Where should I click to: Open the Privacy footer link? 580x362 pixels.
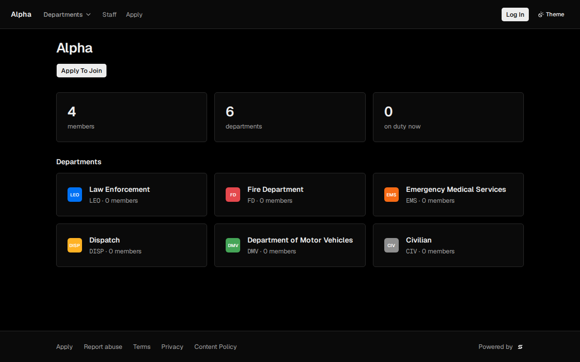(x=172, y=347)
